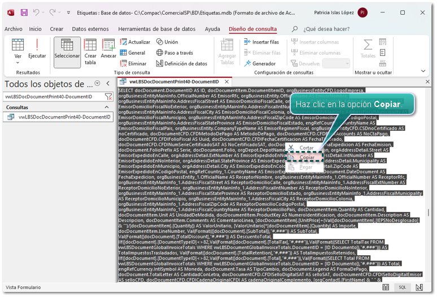The height and width of the screenshot is (297, 437).
Task: Switch to SQL view in status bar
Action: [x=402, y=287]
